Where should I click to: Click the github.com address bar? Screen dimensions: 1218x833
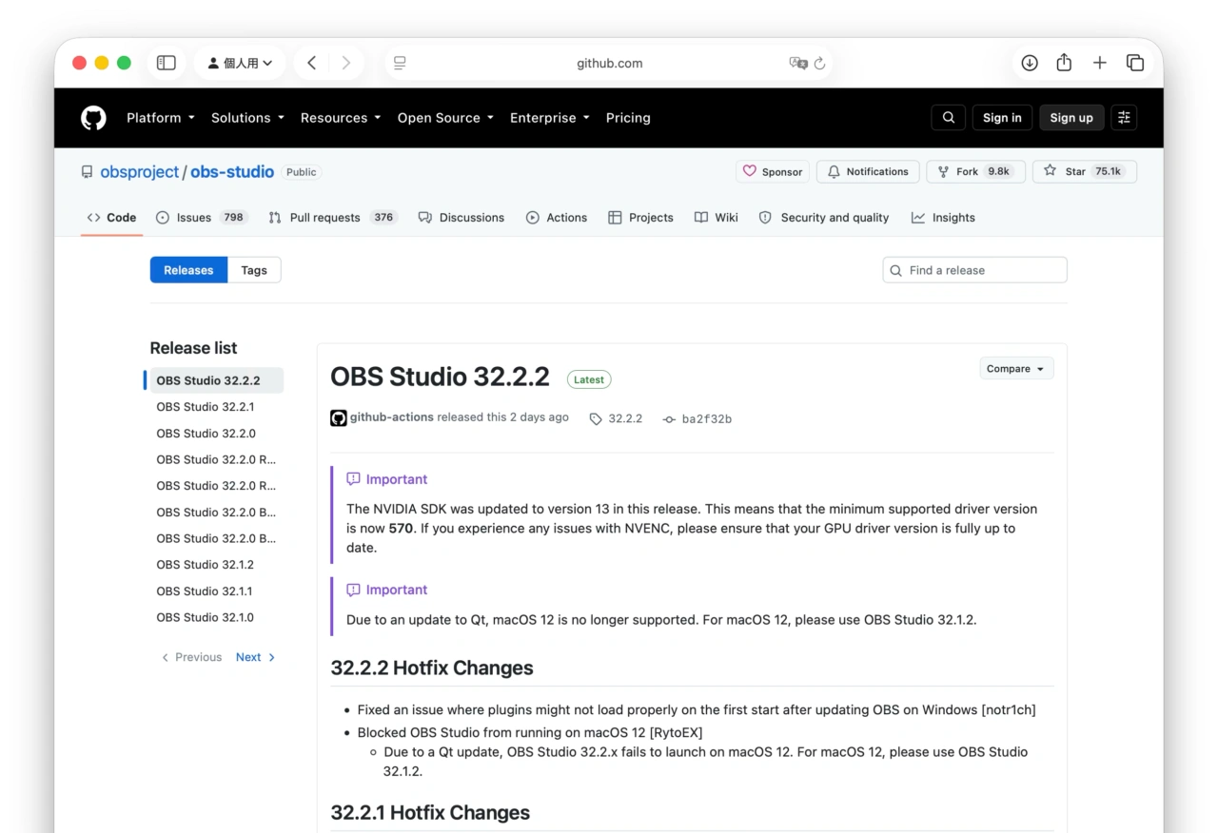pos(609,63)
